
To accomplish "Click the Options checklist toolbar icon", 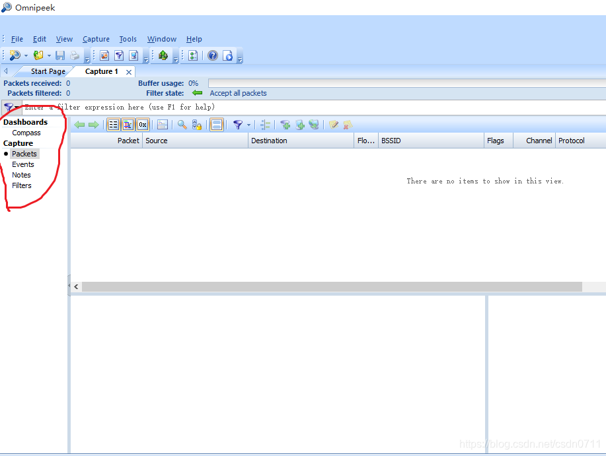I will coord(193,55).
